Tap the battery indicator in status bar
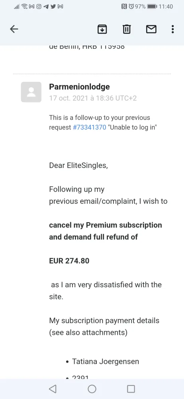This screenshot has height=399, width=184. coord(152,7)
